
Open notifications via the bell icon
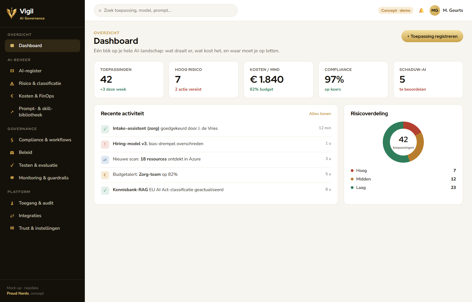coord(421,10)
